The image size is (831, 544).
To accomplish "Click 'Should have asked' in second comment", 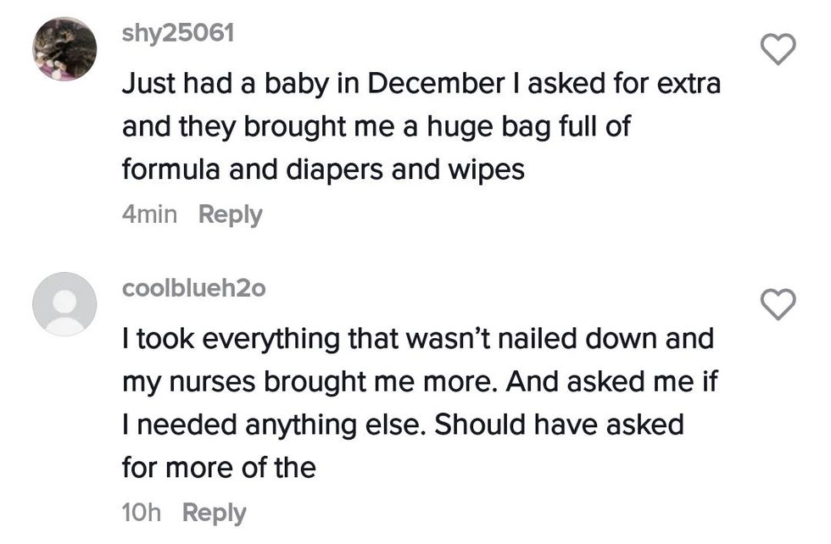I will tap(558, 425).
